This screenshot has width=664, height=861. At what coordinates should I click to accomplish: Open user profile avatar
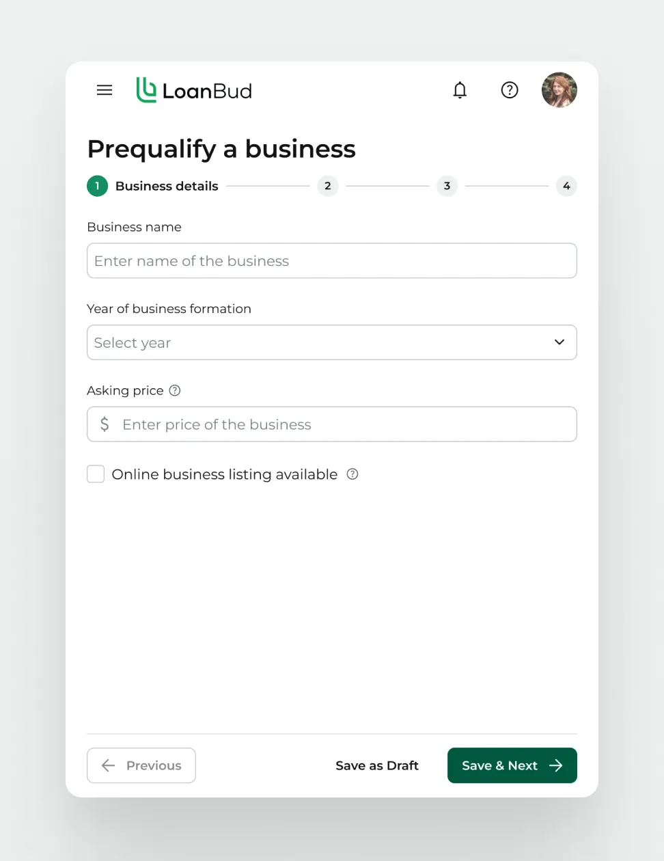coord(559,90)
